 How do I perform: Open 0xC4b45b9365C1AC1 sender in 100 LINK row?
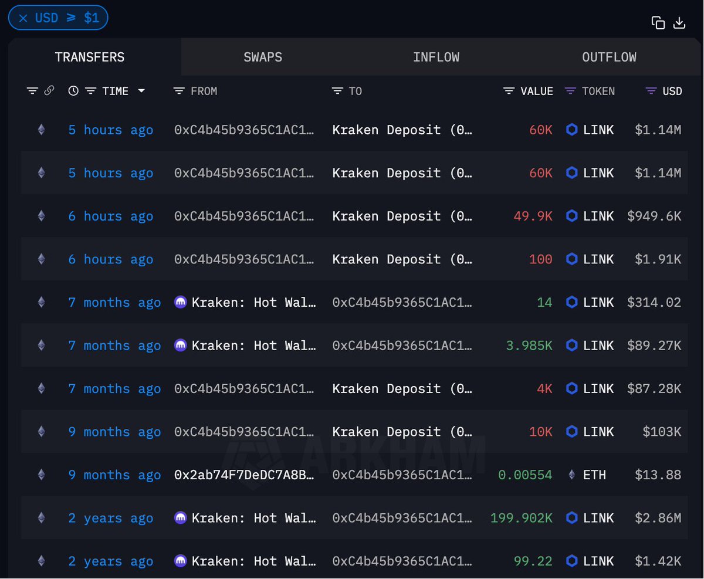[244, 259]
